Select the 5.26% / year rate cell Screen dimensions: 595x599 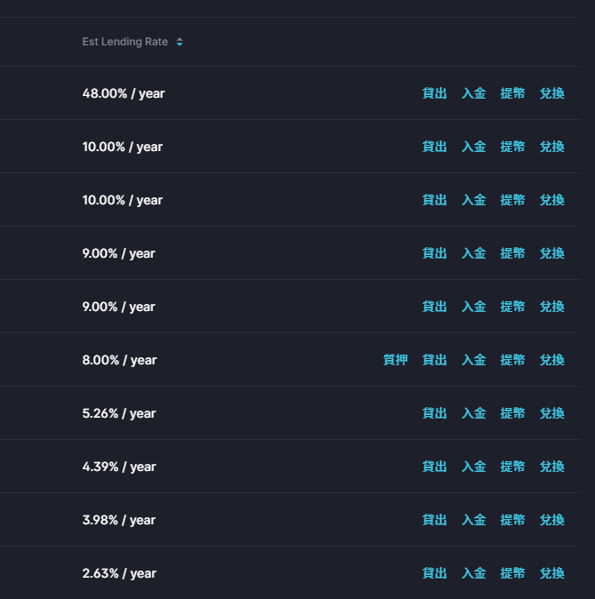click(119, 413)
